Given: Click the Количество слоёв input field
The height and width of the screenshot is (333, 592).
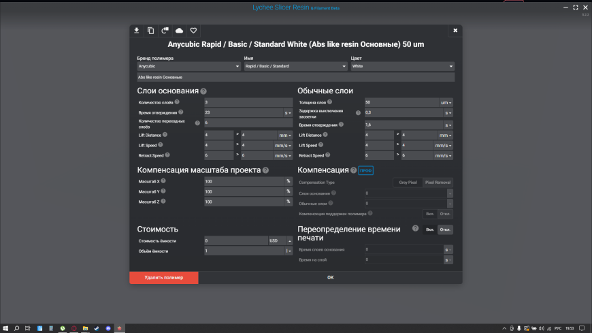Looking at the screenshot, I should click(x=248, y=102).
